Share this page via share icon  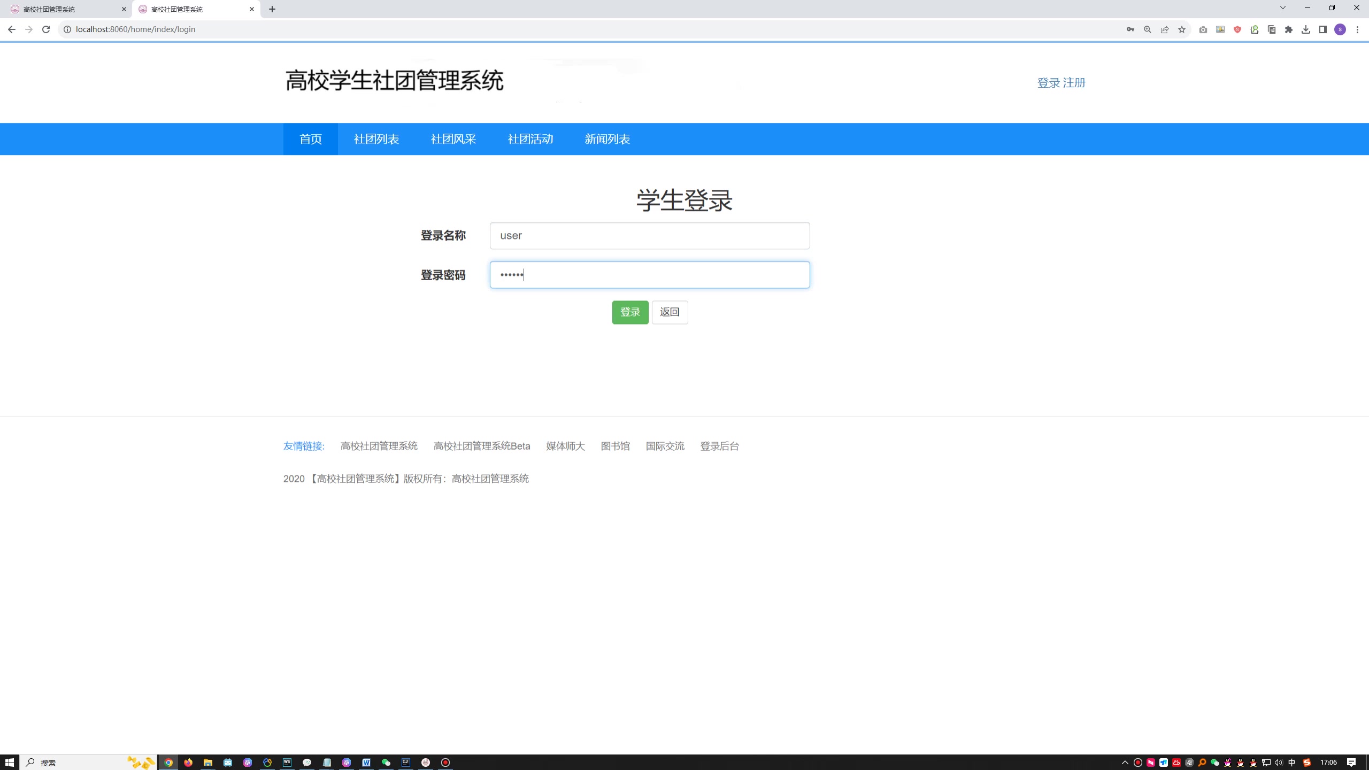pos(1164,29)
